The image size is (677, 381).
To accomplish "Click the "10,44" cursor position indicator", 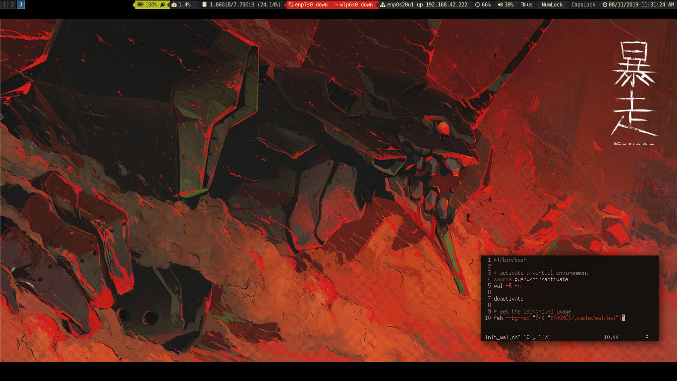I will click(611, 337).
